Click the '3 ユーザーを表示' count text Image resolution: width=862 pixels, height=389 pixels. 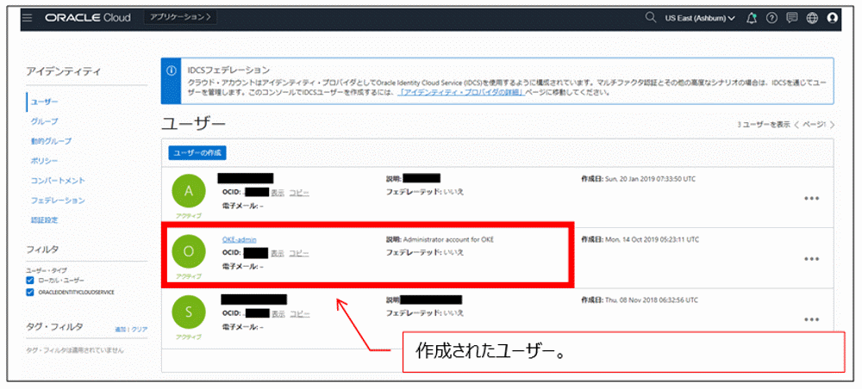[764, 125]
